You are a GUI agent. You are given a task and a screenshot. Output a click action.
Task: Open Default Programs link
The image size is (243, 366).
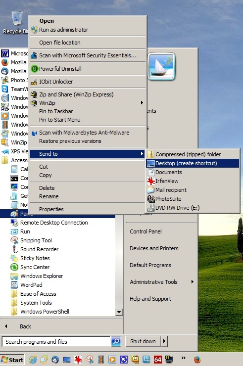[150, 265]
